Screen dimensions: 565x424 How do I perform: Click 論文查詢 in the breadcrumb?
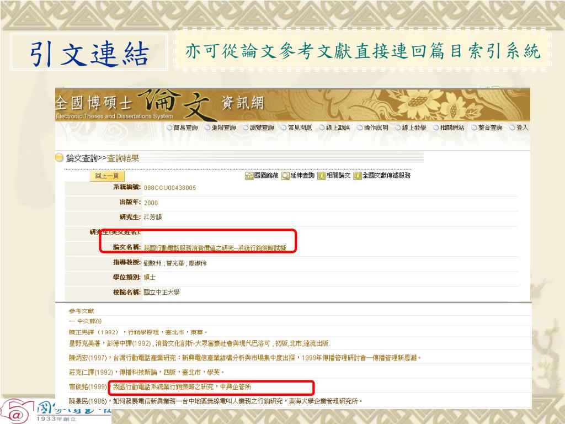[82, 158]
